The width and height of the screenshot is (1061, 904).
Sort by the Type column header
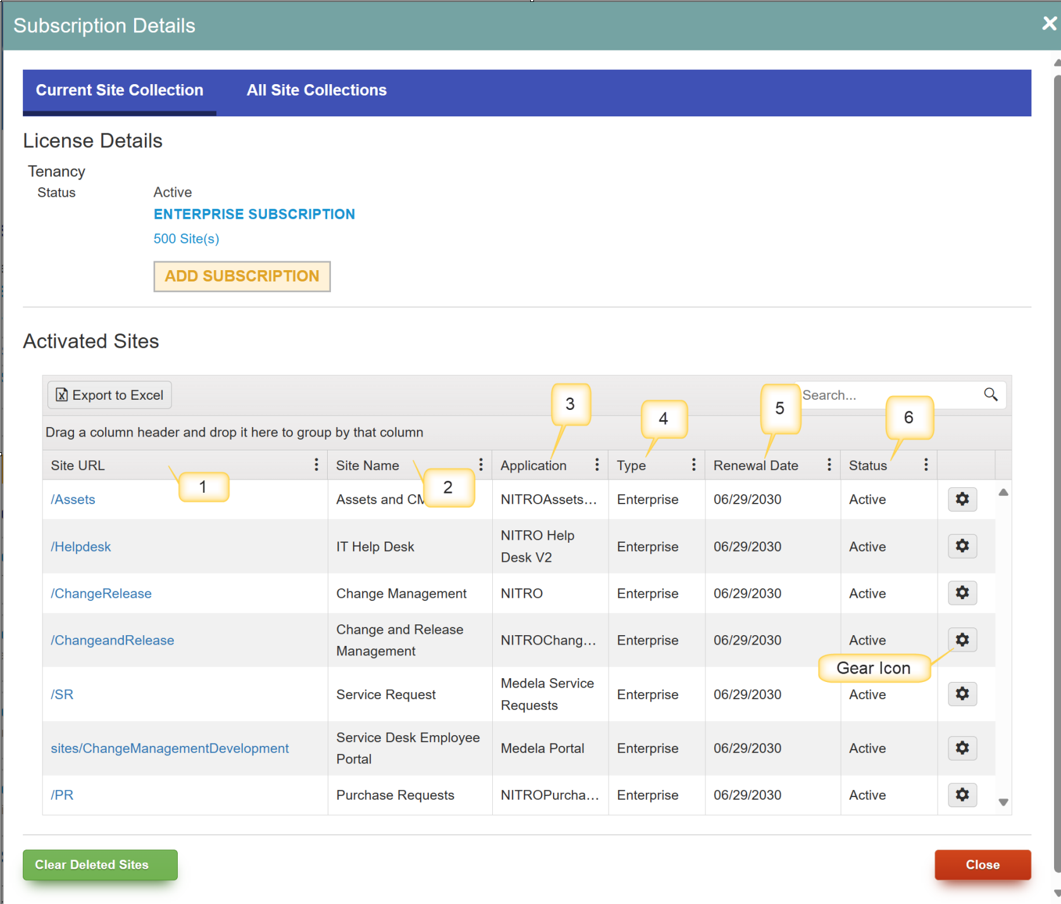click(x=631, y=466)
